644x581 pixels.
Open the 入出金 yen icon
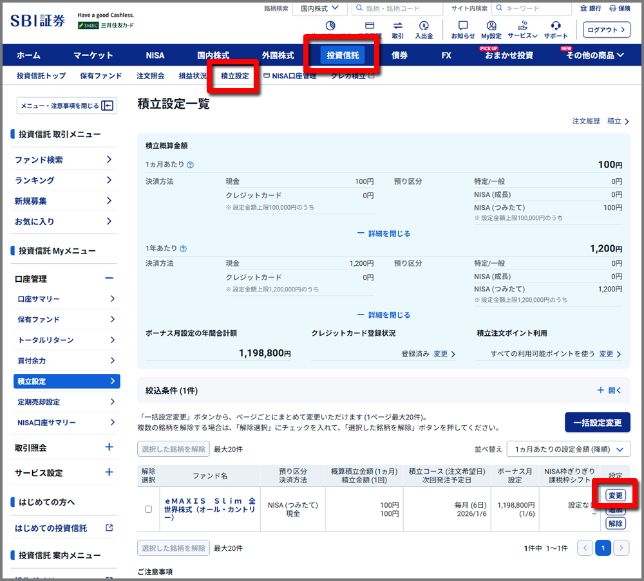click(424, 26)
